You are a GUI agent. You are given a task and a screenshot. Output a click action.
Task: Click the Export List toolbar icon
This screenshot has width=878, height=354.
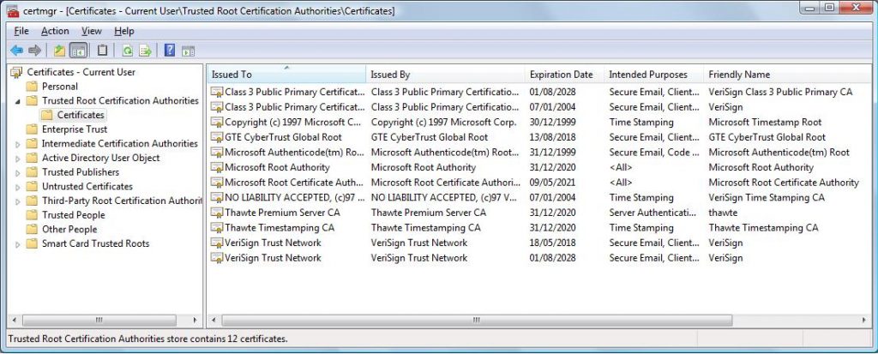pos(146,51)
